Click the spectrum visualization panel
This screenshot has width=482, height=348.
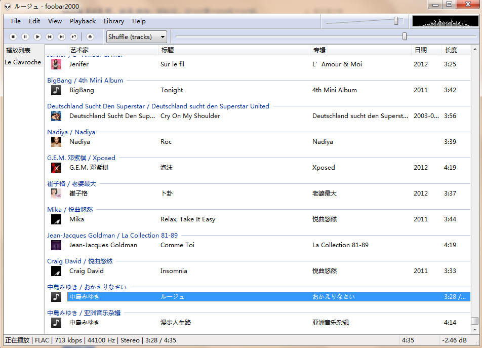click(445, 21)
